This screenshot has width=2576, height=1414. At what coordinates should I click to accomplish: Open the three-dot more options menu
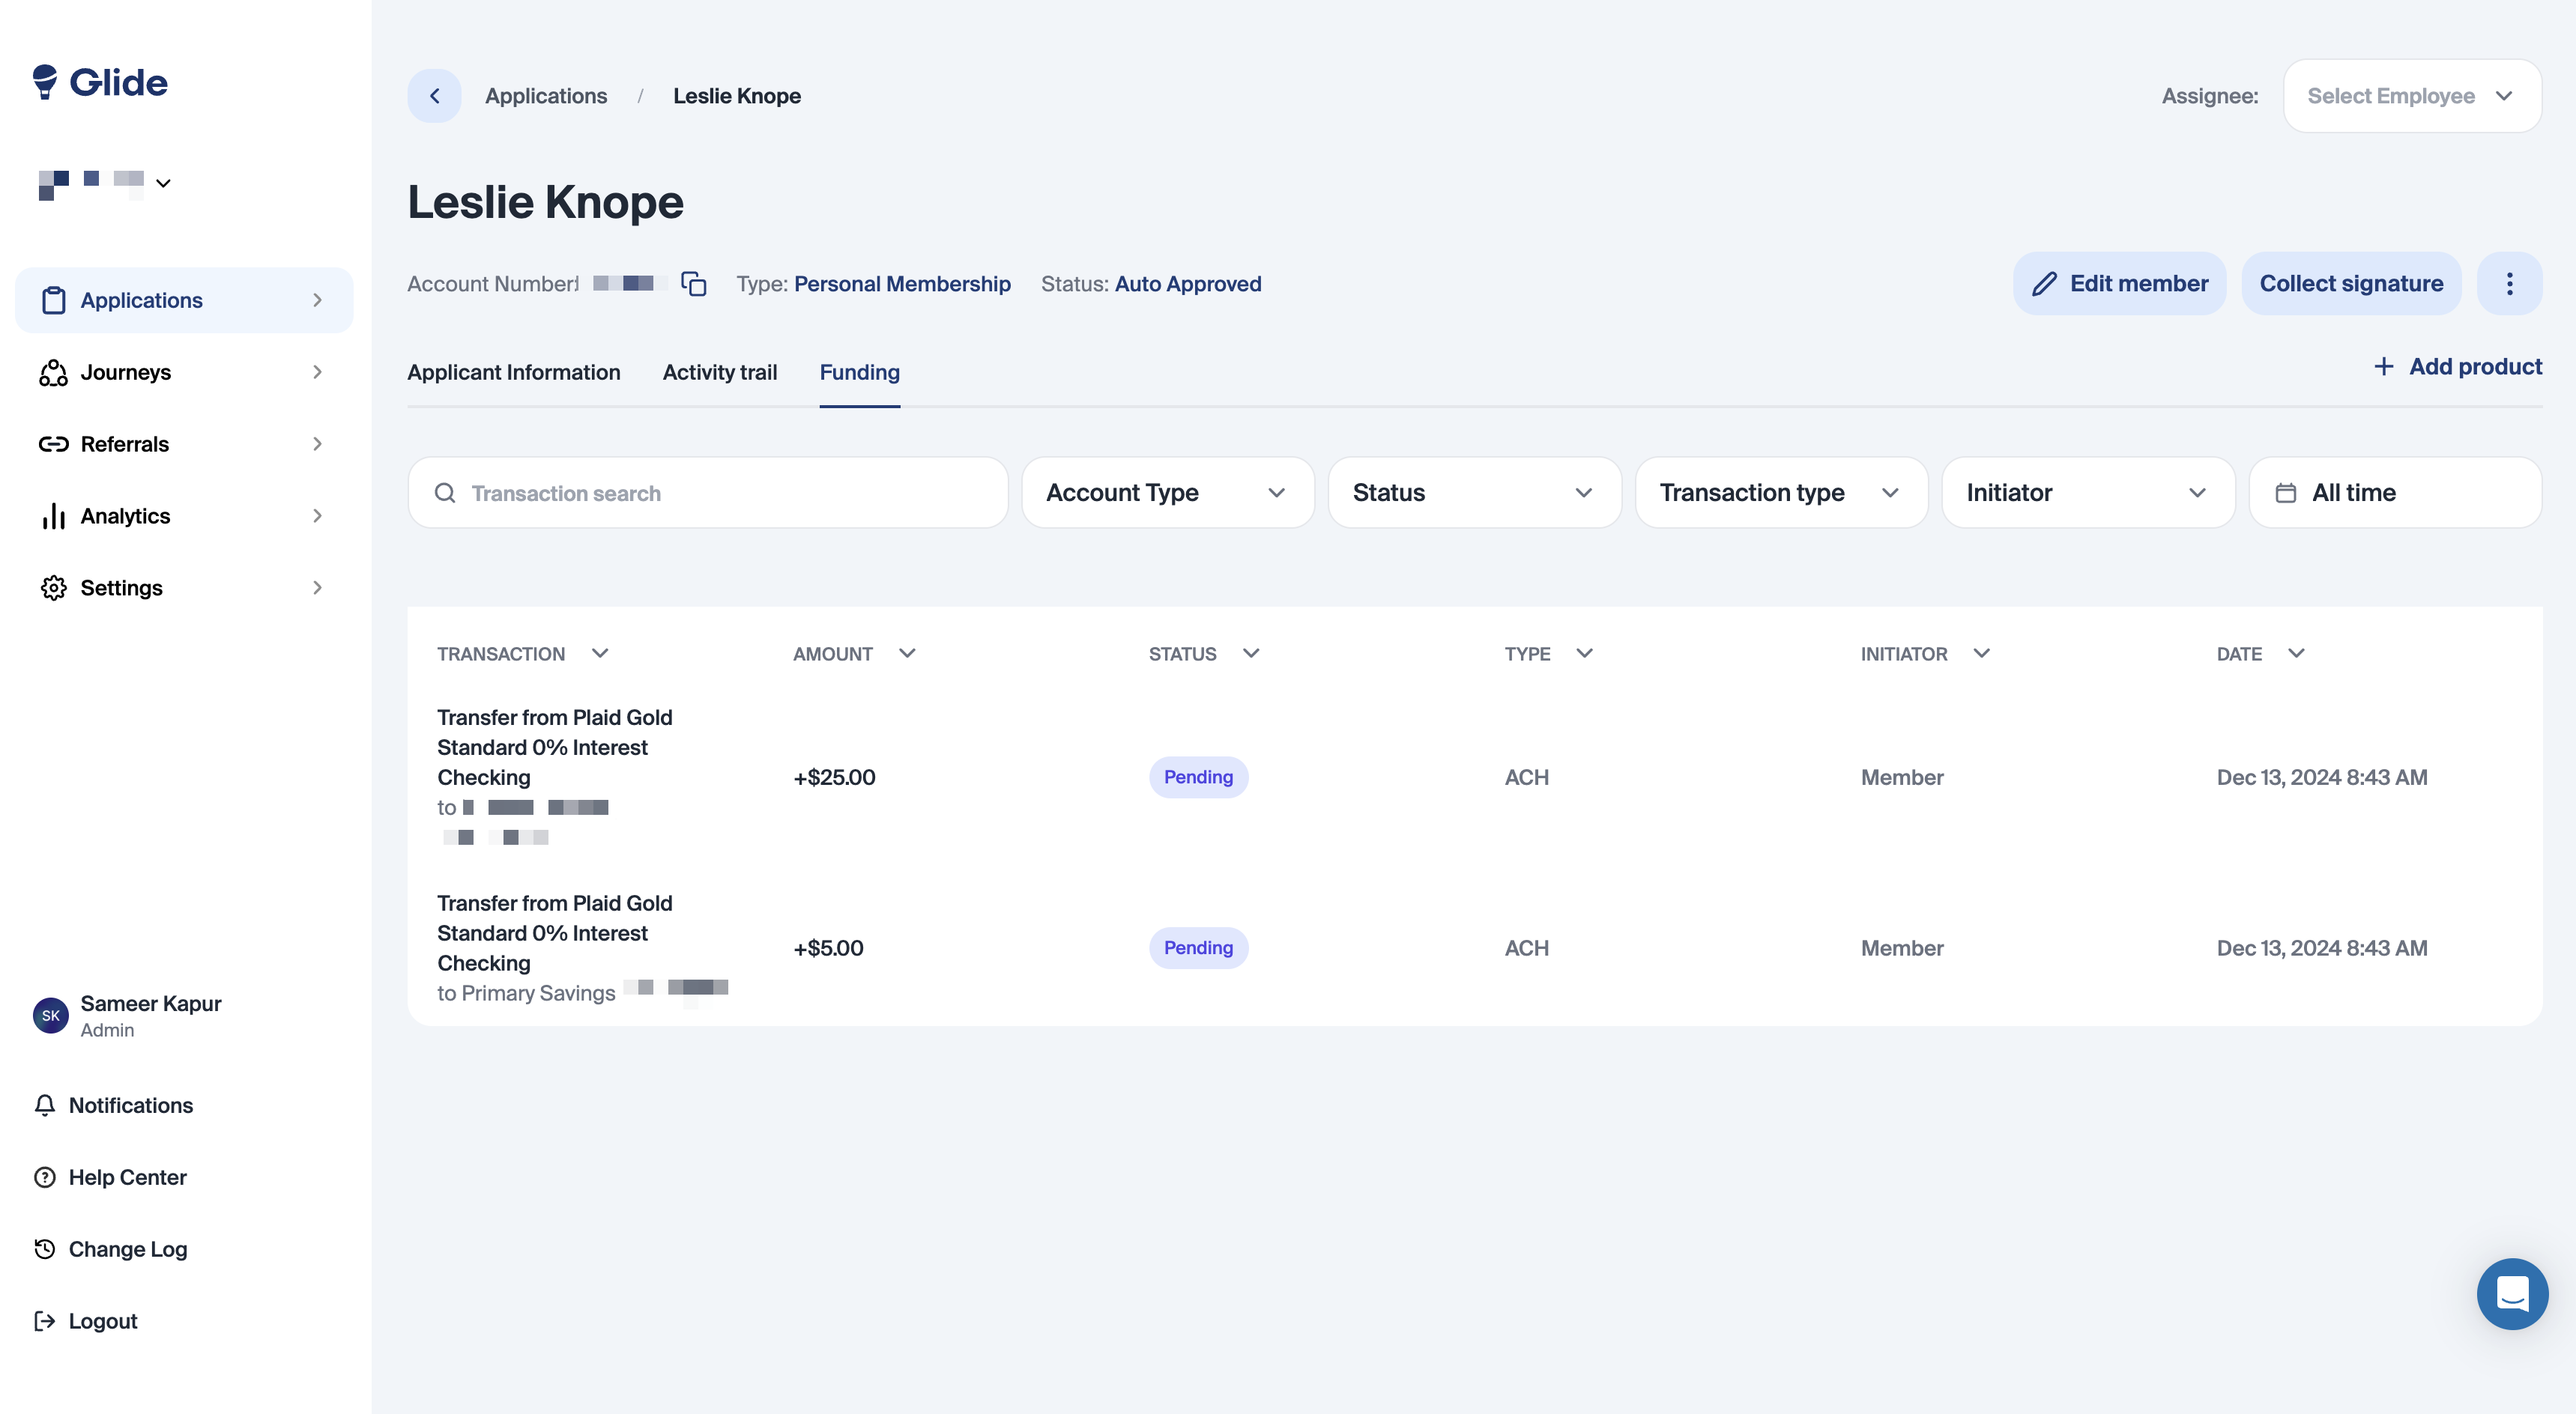click(2508, 284)
